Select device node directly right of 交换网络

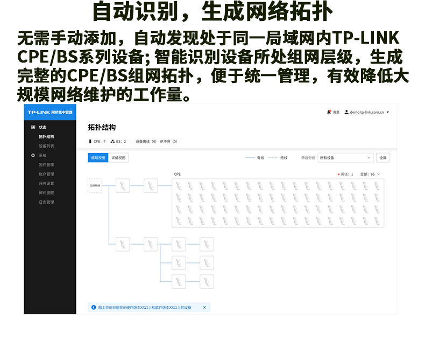coord(123,186)
